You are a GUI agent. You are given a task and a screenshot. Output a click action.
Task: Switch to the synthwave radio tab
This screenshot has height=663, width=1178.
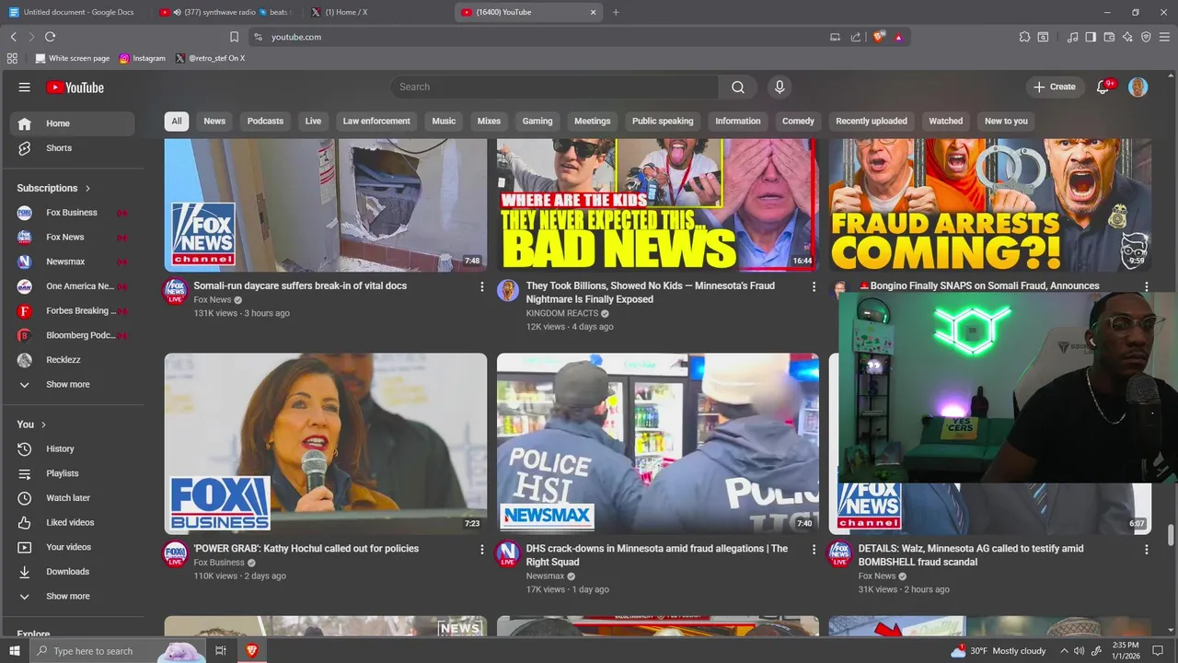pos(225,12)
